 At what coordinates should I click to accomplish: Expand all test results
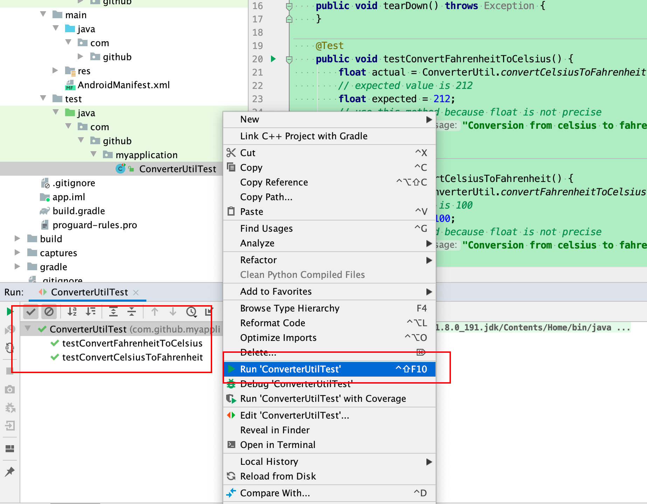113,311
